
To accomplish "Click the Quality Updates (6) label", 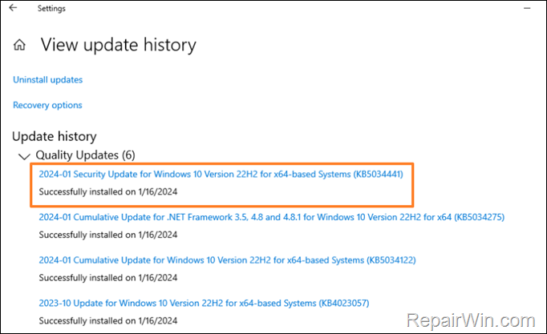I will (x=78, y=155).
